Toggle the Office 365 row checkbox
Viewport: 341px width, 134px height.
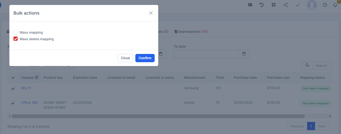[13, 103]
